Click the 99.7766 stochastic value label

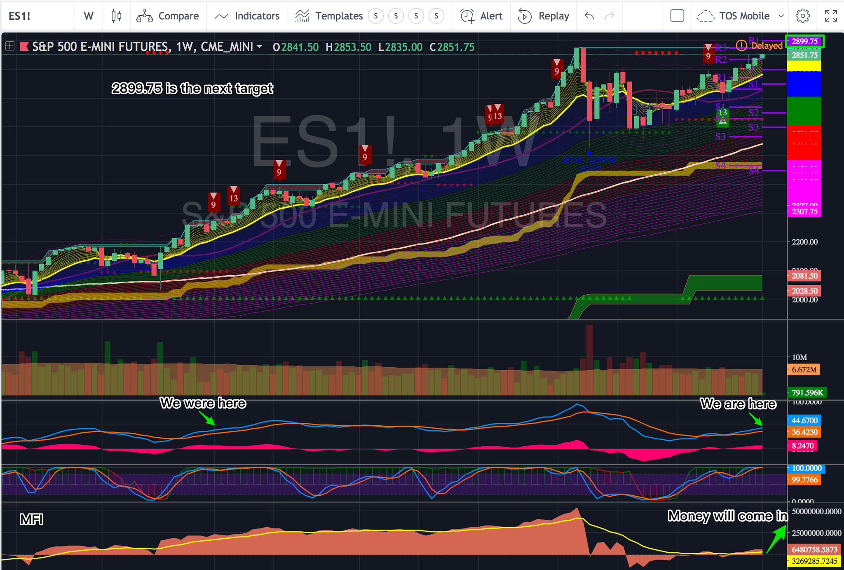804,480
